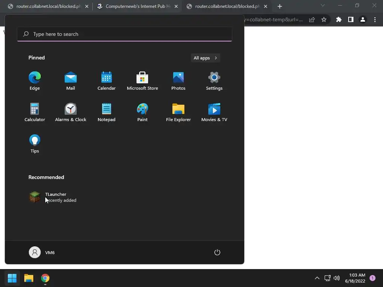Open Microsoft Store from pinned apps
Viewport: 383px width, 287px height.
coord(143,81)
